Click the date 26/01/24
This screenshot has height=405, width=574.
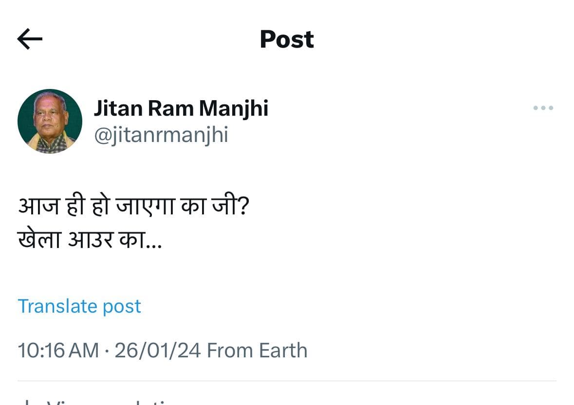tap(157, 351)
